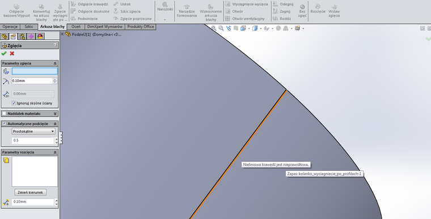431x219 pixels.
Task: Click the bend radius 0.10mm field
Action: [x=32, y=81]
